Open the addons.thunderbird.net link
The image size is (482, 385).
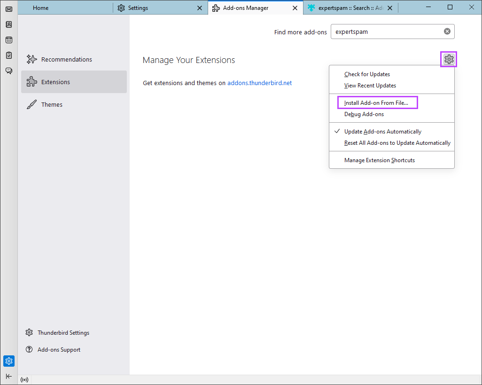click(259, 83)
